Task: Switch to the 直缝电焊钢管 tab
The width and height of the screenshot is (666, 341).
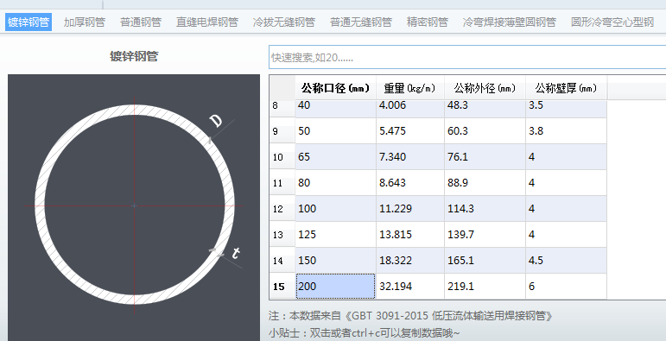Action: tap(207, 22)
